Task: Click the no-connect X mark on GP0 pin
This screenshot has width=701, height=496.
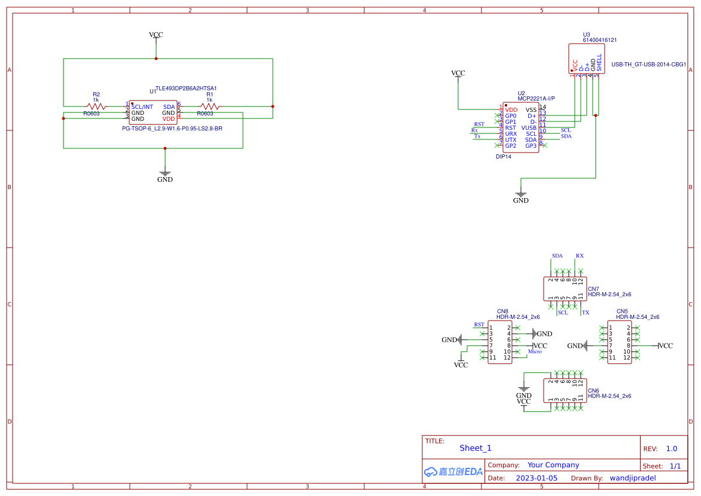Action: pyautogui.click(x=497, y=115)
